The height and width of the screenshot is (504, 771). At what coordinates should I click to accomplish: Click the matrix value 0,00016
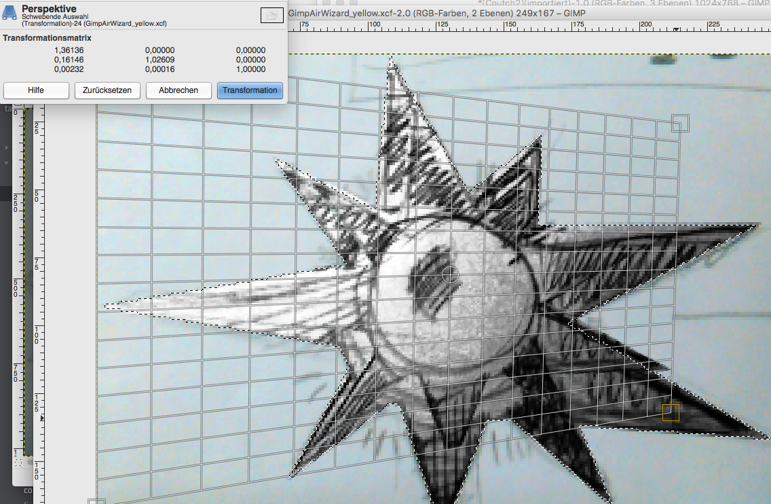click(x=159, y=69)
